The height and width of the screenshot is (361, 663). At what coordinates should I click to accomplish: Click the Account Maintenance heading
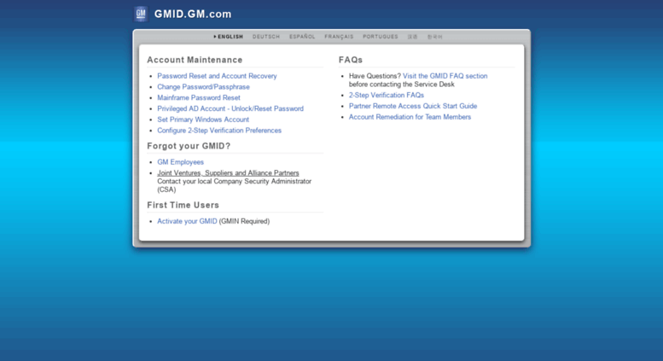tap(195, 60)
